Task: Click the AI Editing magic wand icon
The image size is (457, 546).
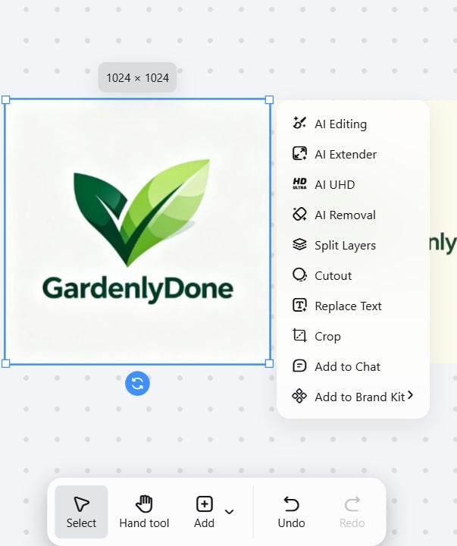Action: pyautogui.click(x=299, y=124)
